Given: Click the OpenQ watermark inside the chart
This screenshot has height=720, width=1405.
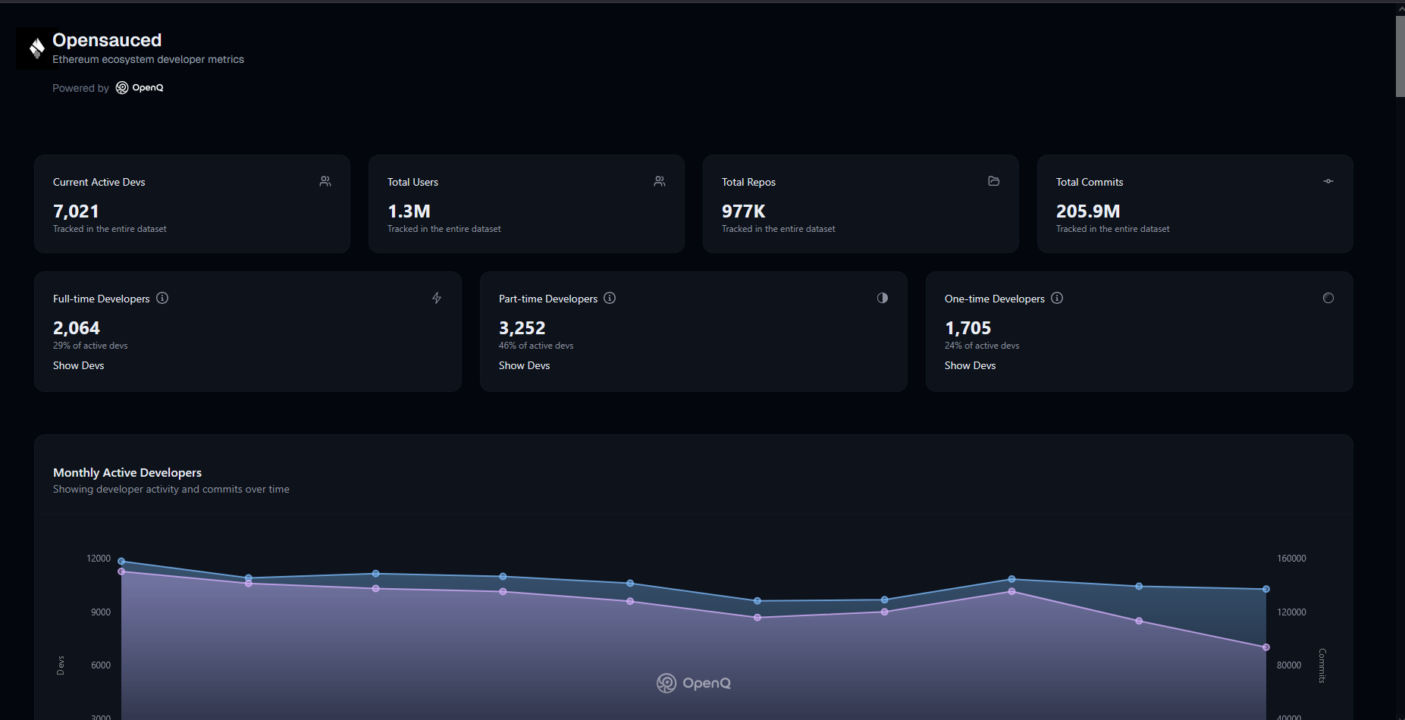Looking at the screenshot, I should click(692, 682).
